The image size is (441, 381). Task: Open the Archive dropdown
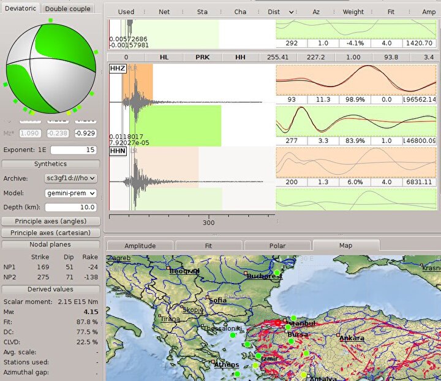(x=70, y=178)
